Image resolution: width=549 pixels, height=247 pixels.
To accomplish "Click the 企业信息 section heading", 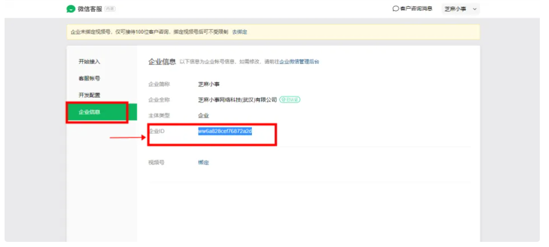I will (x=162, y=62).
